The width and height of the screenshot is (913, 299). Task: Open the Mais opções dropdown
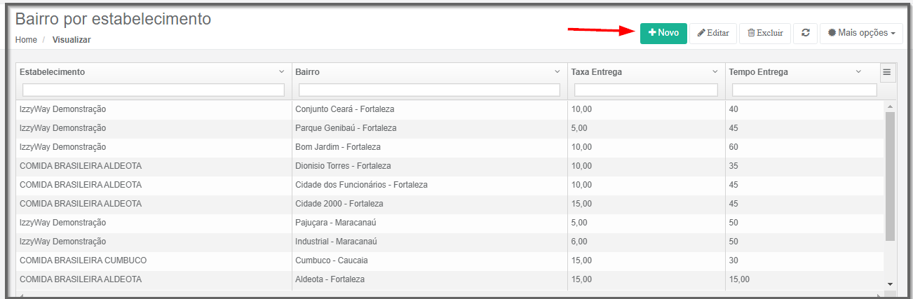point(861,33)
